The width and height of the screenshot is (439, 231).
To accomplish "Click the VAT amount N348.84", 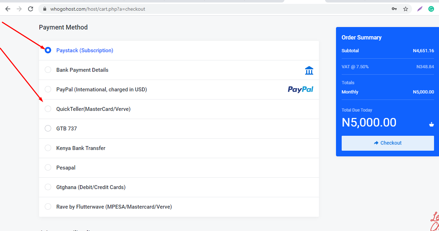I will coord(425,67).
